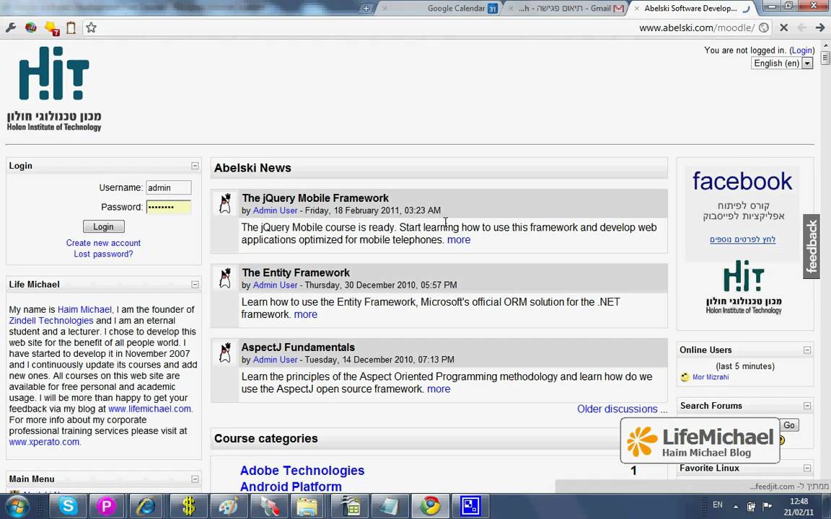Click the Username input field
This screenshot has width=831, height=519.
pyautogui.click(x=169, y=187)
